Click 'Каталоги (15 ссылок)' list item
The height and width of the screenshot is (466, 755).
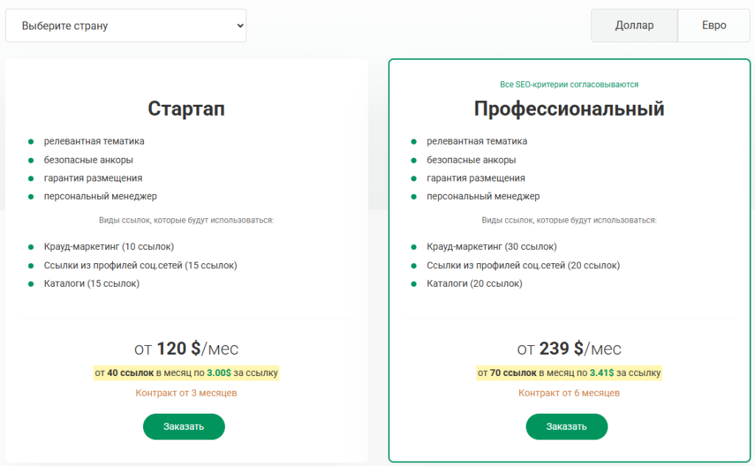click(91, 283)
